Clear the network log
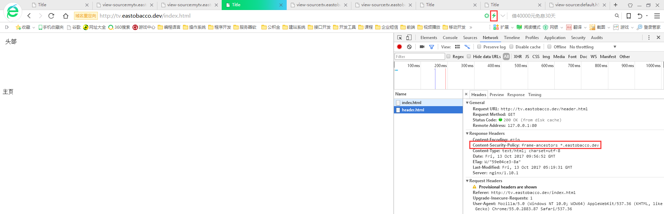The image size is (664, 214). coord(409,47)
